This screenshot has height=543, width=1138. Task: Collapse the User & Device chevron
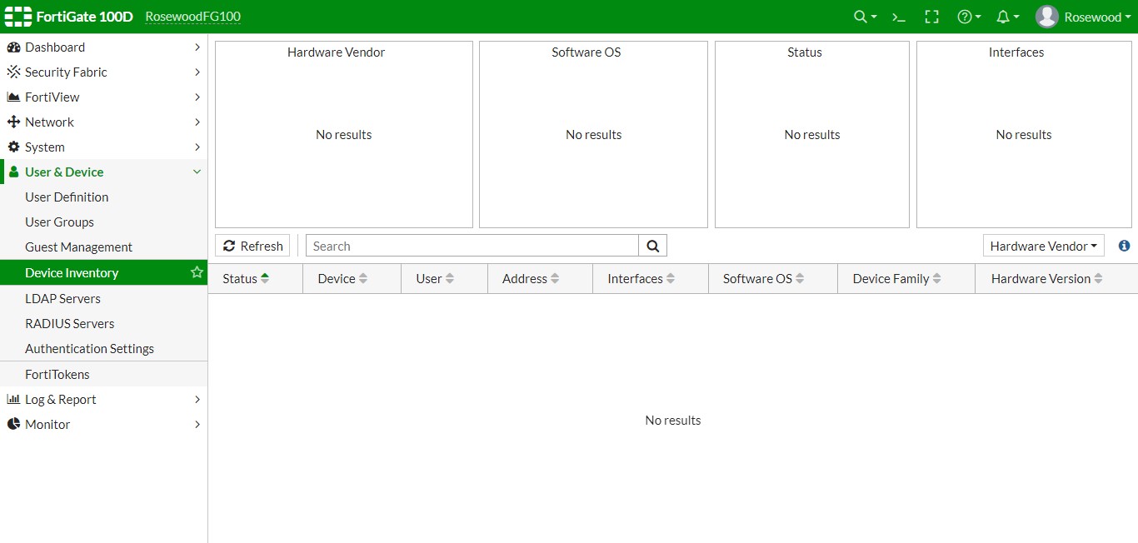click(x=197, y=172)
